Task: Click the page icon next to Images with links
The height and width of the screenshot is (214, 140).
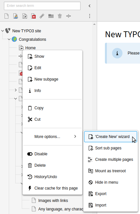Action: pyautogui.click(x=34, y=201)
